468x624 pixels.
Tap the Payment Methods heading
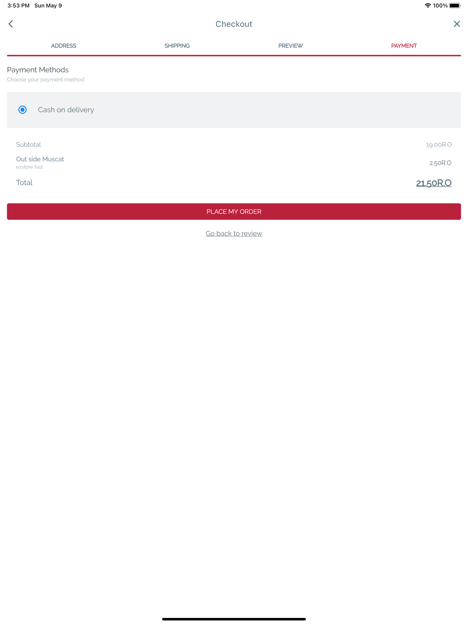[x=38, y=70]
